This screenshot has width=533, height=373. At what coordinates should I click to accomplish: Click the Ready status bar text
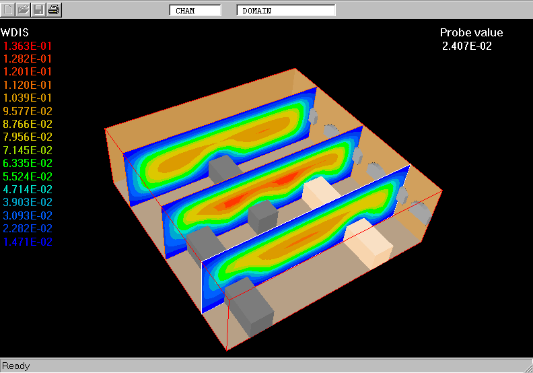click(16, 366)
